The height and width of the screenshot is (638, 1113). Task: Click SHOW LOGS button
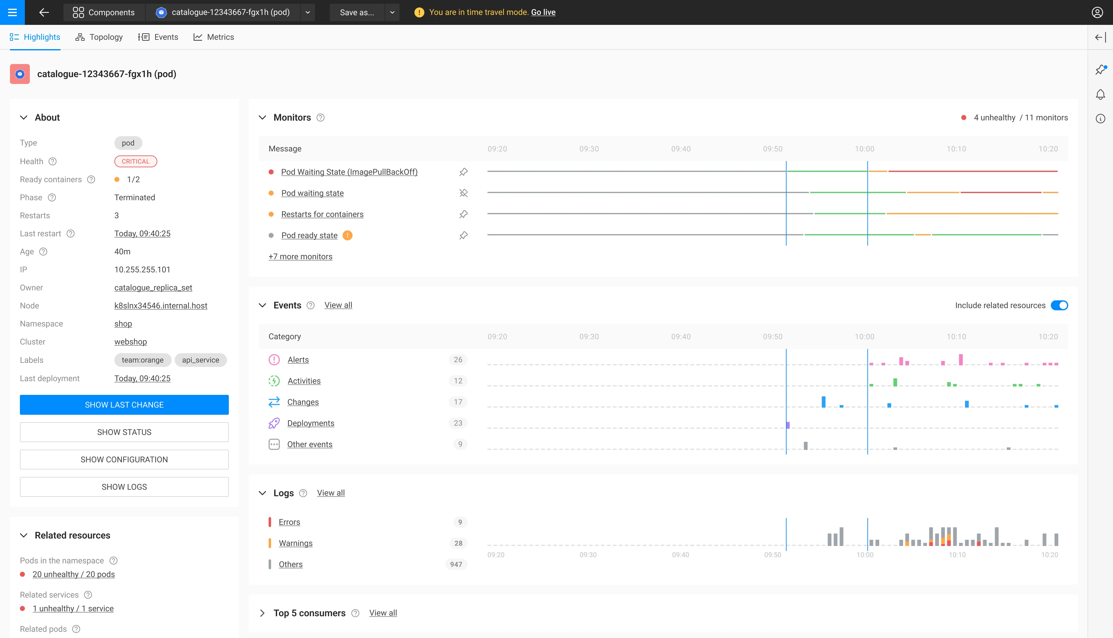[124, 487]
